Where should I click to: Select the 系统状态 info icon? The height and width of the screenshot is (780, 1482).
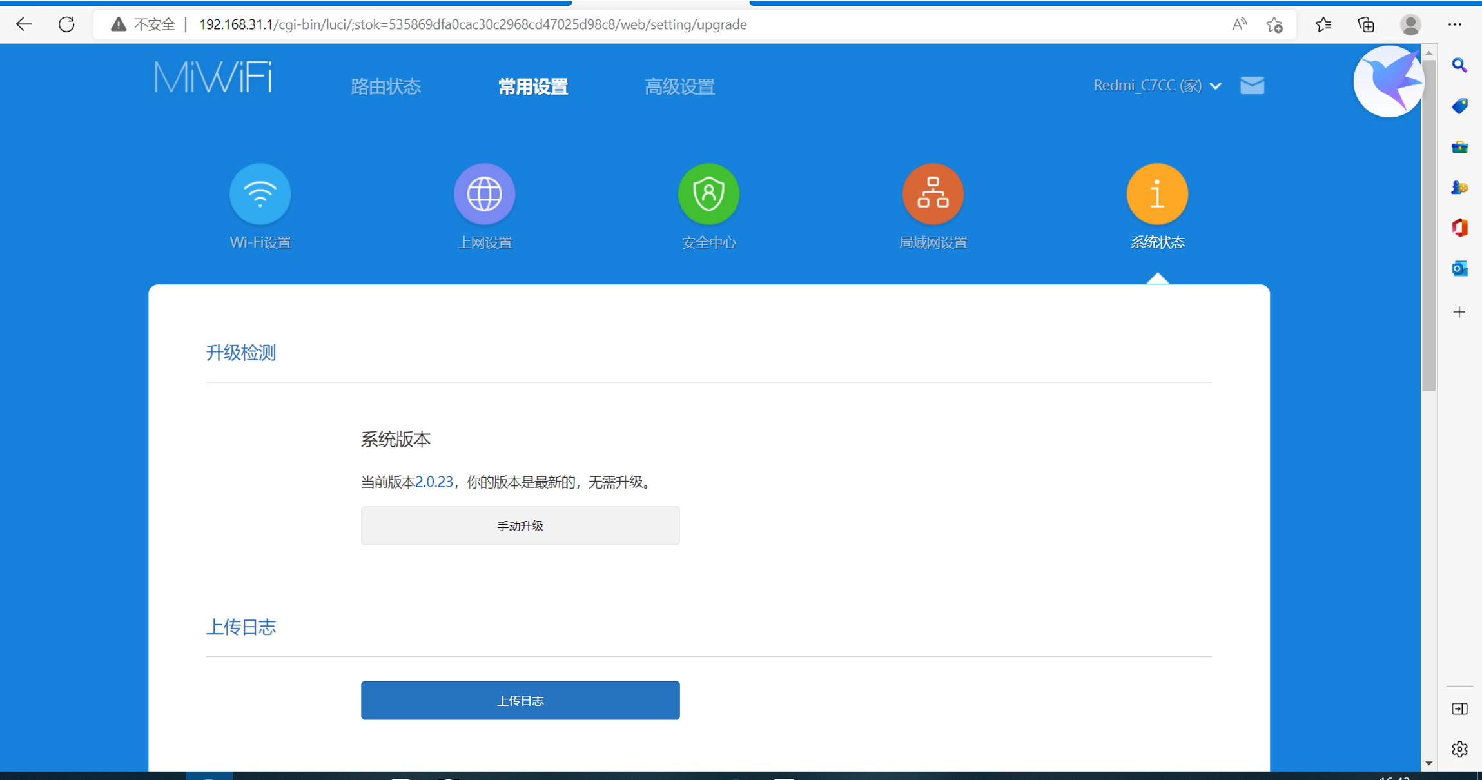[x=1157, y=194]
